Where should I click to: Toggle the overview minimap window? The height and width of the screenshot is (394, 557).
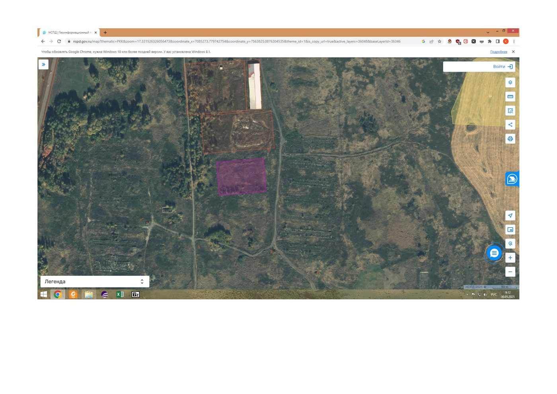(x=510, y=230)
